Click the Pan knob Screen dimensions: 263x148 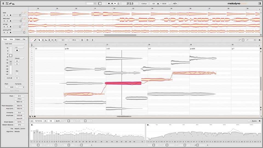(x=17, y=74)
